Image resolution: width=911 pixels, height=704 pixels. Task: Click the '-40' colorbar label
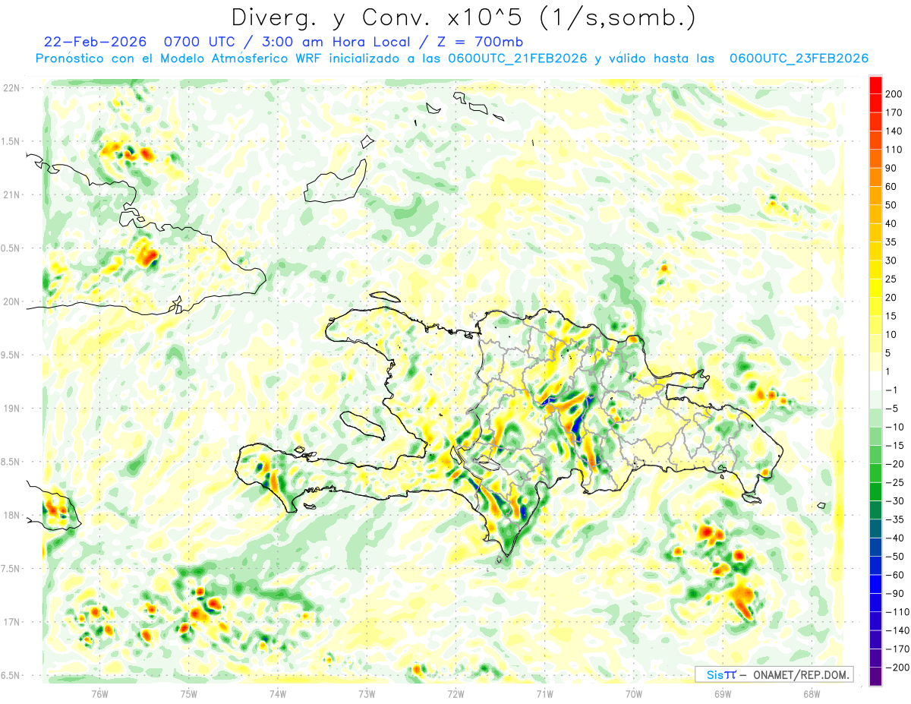click(897, 538)
